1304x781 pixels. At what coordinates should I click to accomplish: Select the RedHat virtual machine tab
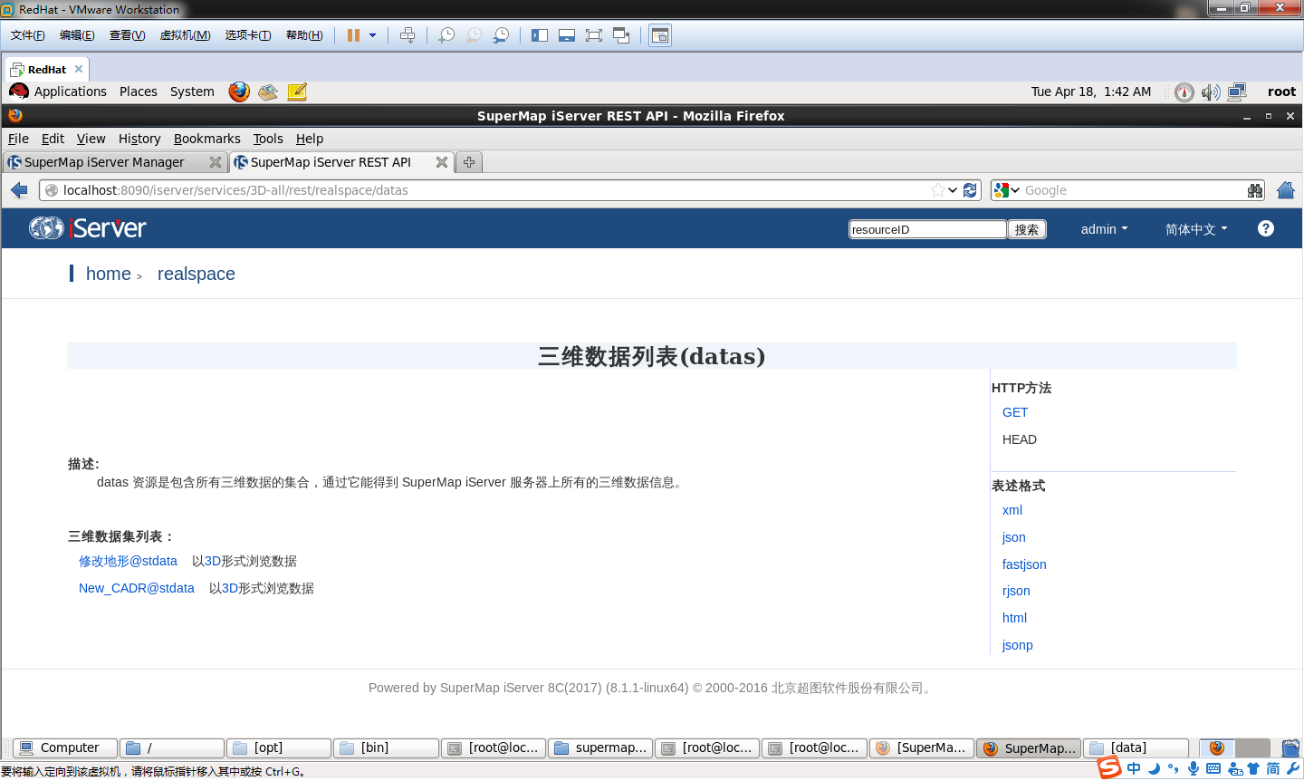47,69
